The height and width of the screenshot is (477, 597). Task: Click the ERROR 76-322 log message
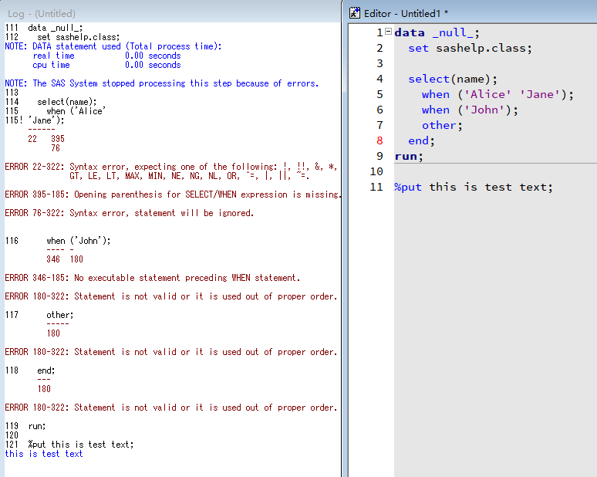tap(130, 213)
